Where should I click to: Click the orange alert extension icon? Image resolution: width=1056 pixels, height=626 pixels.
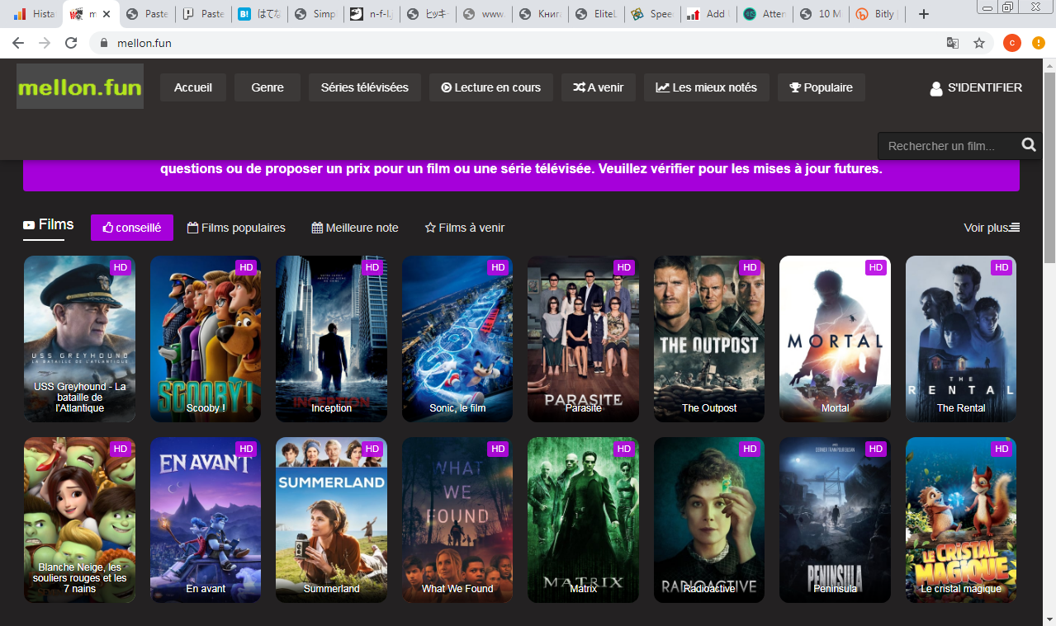coord(1039,43)
